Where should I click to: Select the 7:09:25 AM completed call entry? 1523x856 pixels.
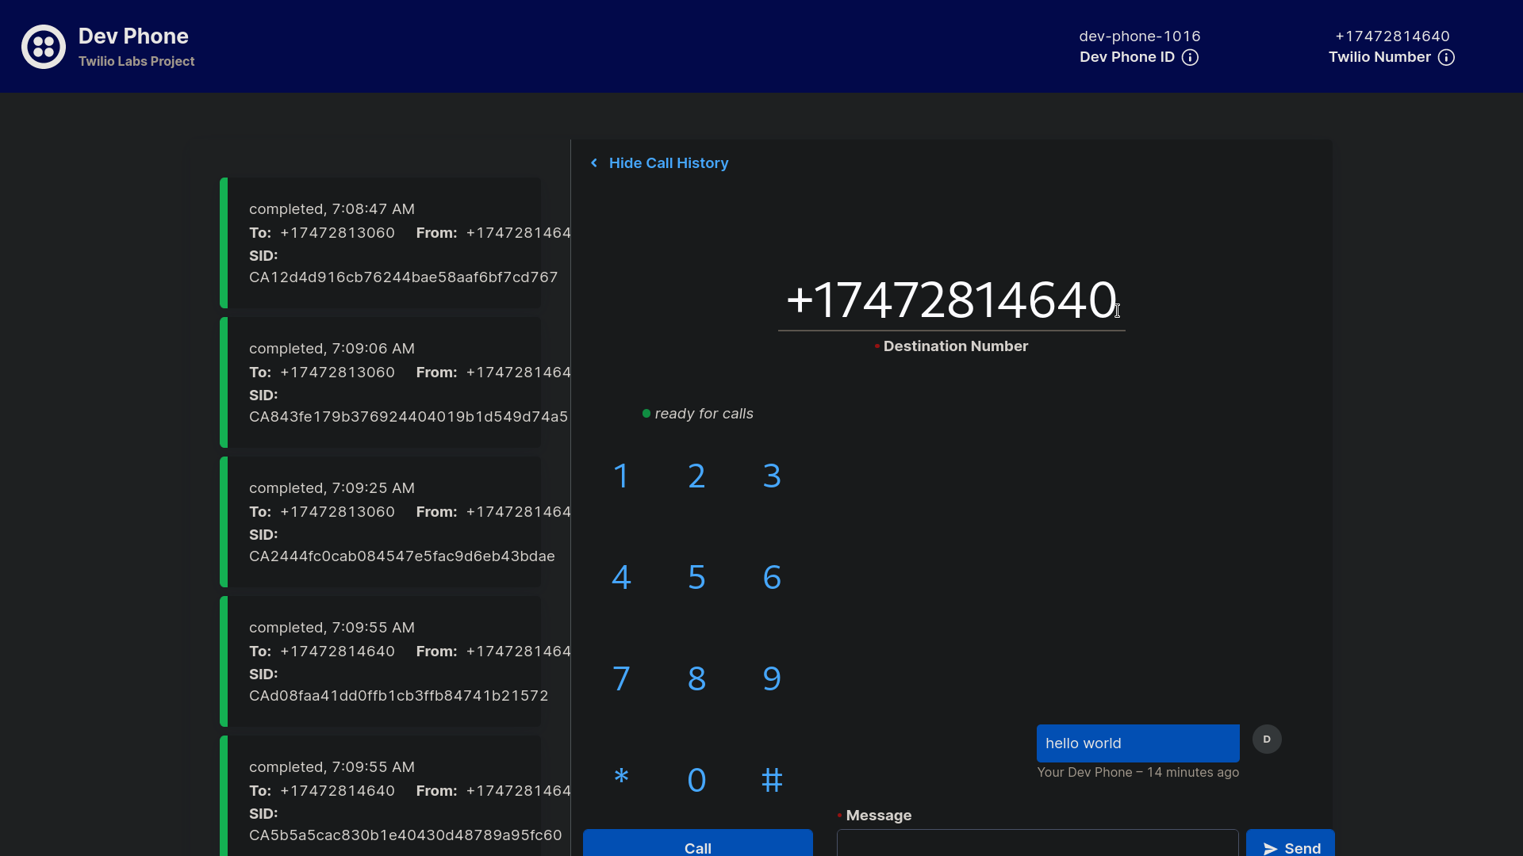click(381, 522)
